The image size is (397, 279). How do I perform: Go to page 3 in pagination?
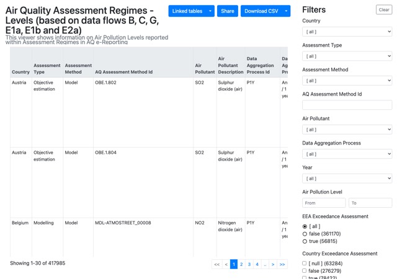[x=249, y=264]
